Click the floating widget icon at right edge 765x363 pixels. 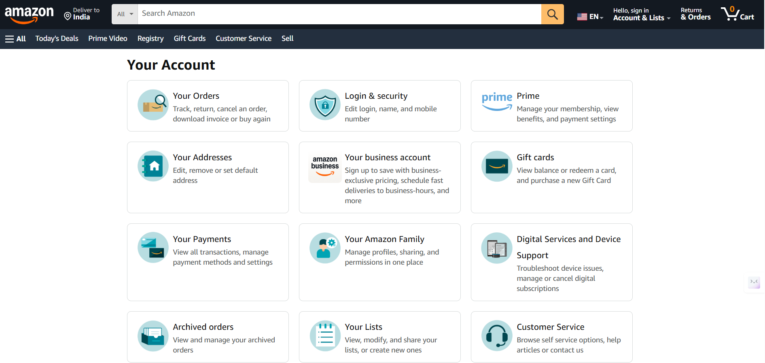click(754, 282)
